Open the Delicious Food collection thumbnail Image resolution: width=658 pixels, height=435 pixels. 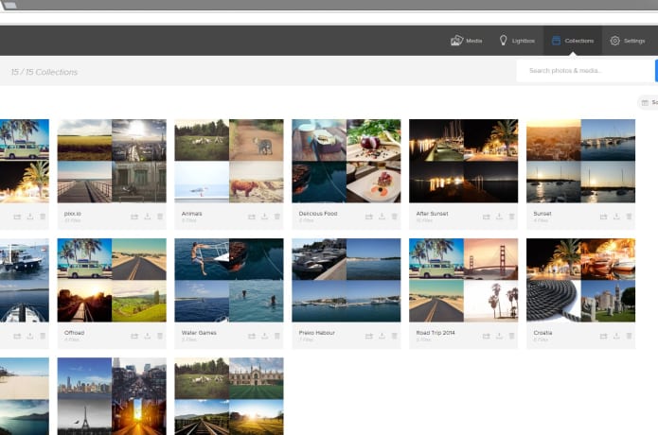tap(347, 161)
